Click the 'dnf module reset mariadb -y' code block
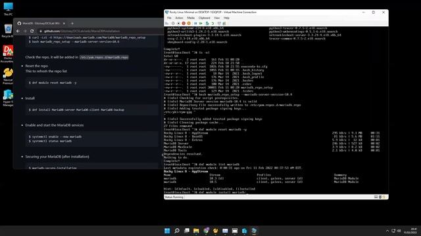The height and width of the screenshot is (236, 421). click(92, 83)
